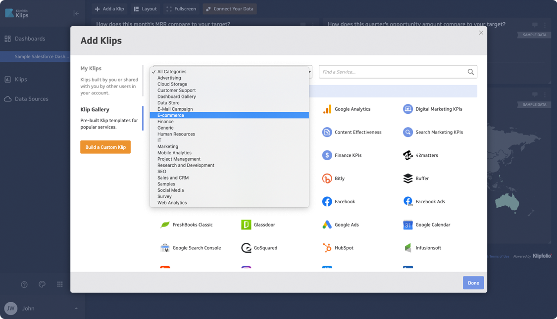
Task: Click the Bitly logo icon
Action: coord(327,178)
